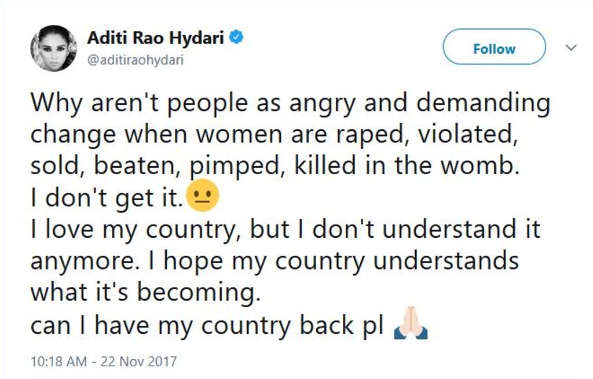
Task: Expand the tweet options chevron
Action: click(x=571, y=48)
